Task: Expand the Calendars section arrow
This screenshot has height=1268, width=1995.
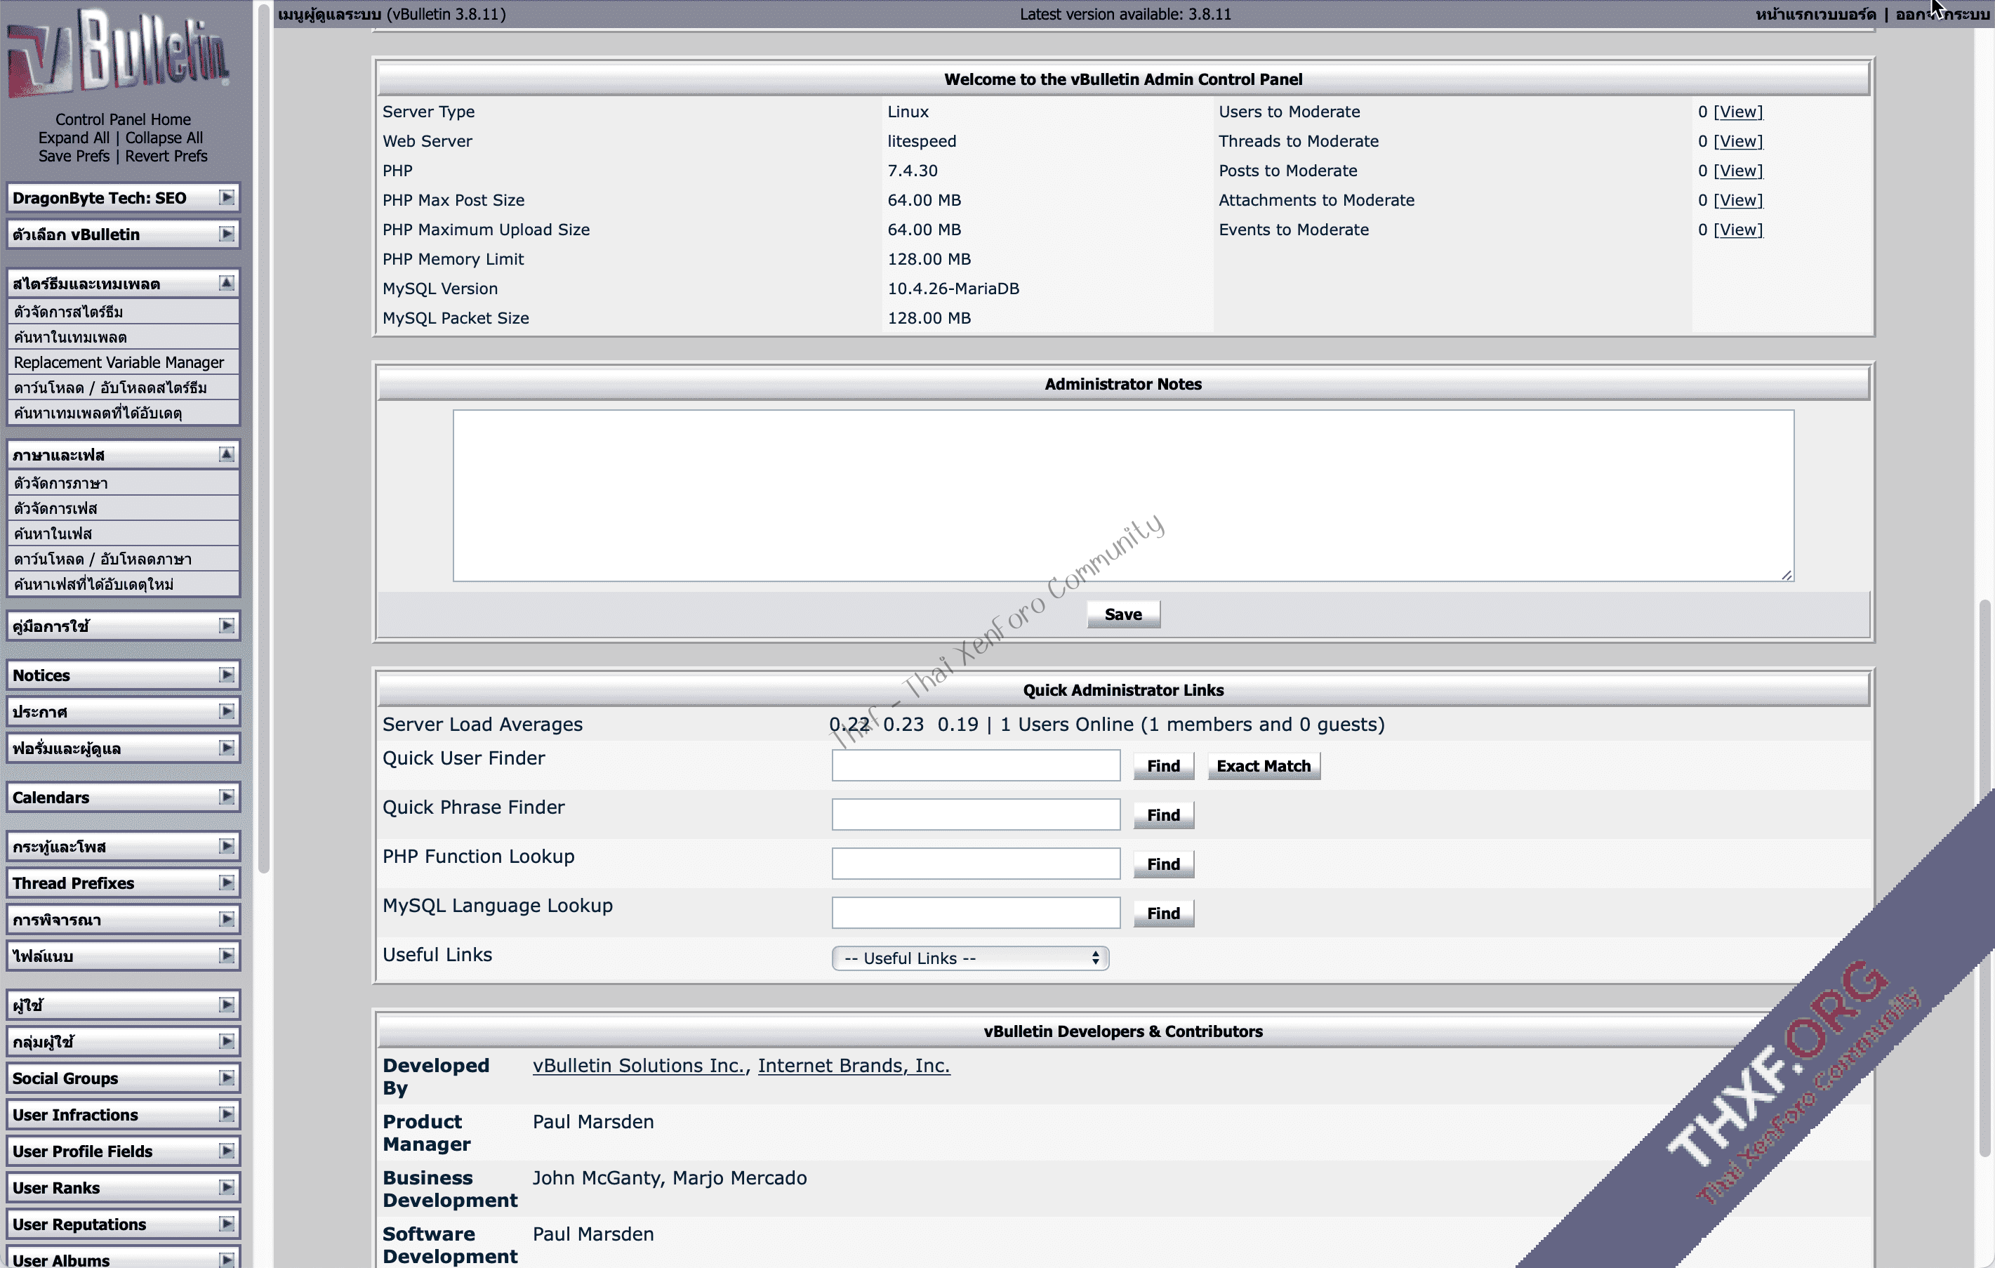Action: 226,796
